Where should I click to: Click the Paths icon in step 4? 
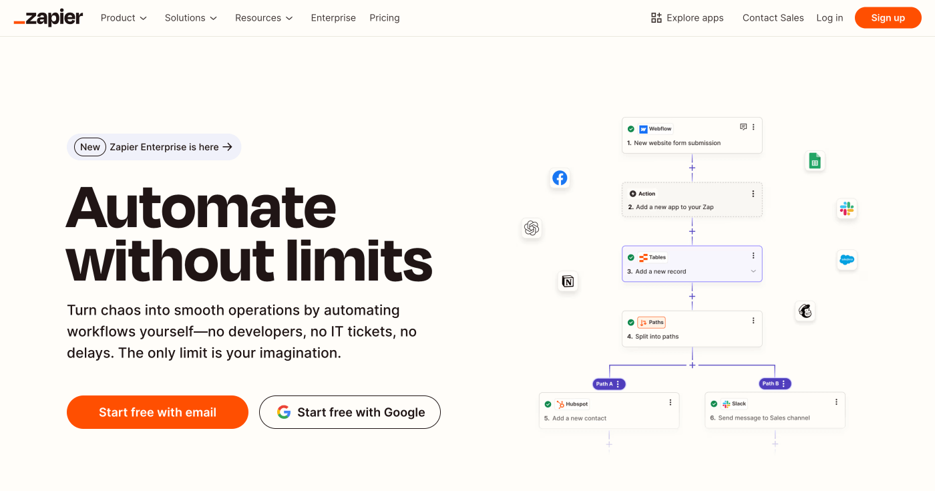pos(643,323)
